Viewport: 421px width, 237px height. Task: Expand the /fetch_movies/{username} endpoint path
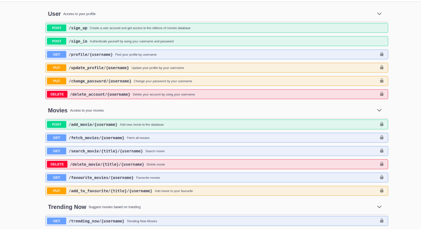coord(96,138)
